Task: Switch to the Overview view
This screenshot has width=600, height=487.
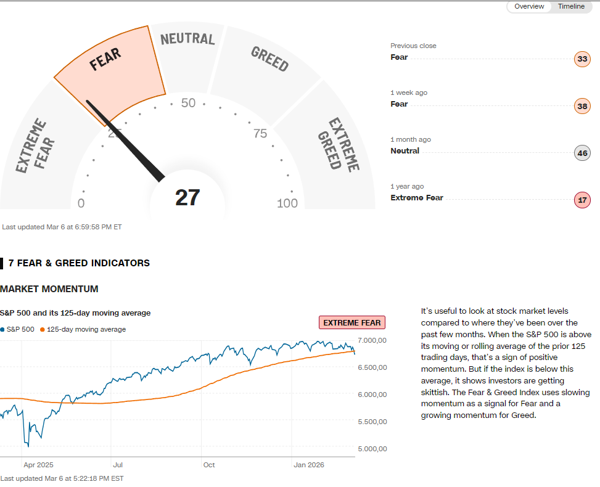Action: click(x=529, y=7)
